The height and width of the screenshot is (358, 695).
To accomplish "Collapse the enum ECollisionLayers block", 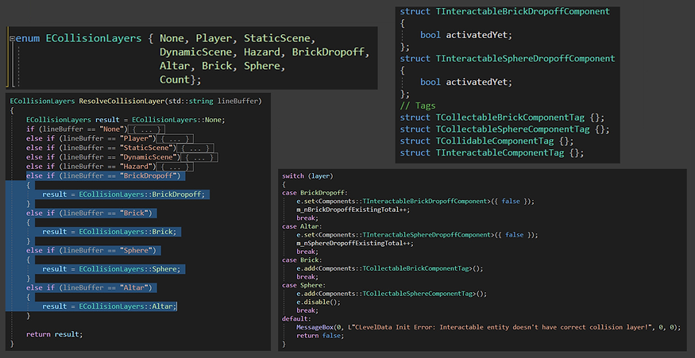I will point(12,39).
